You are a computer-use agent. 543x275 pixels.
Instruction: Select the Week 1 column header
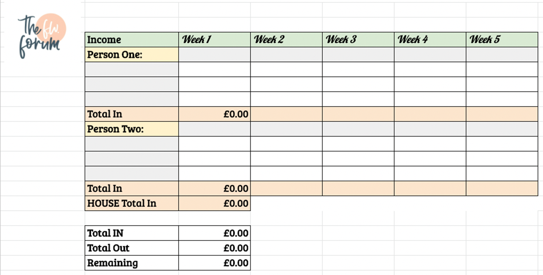coord(214,40)
